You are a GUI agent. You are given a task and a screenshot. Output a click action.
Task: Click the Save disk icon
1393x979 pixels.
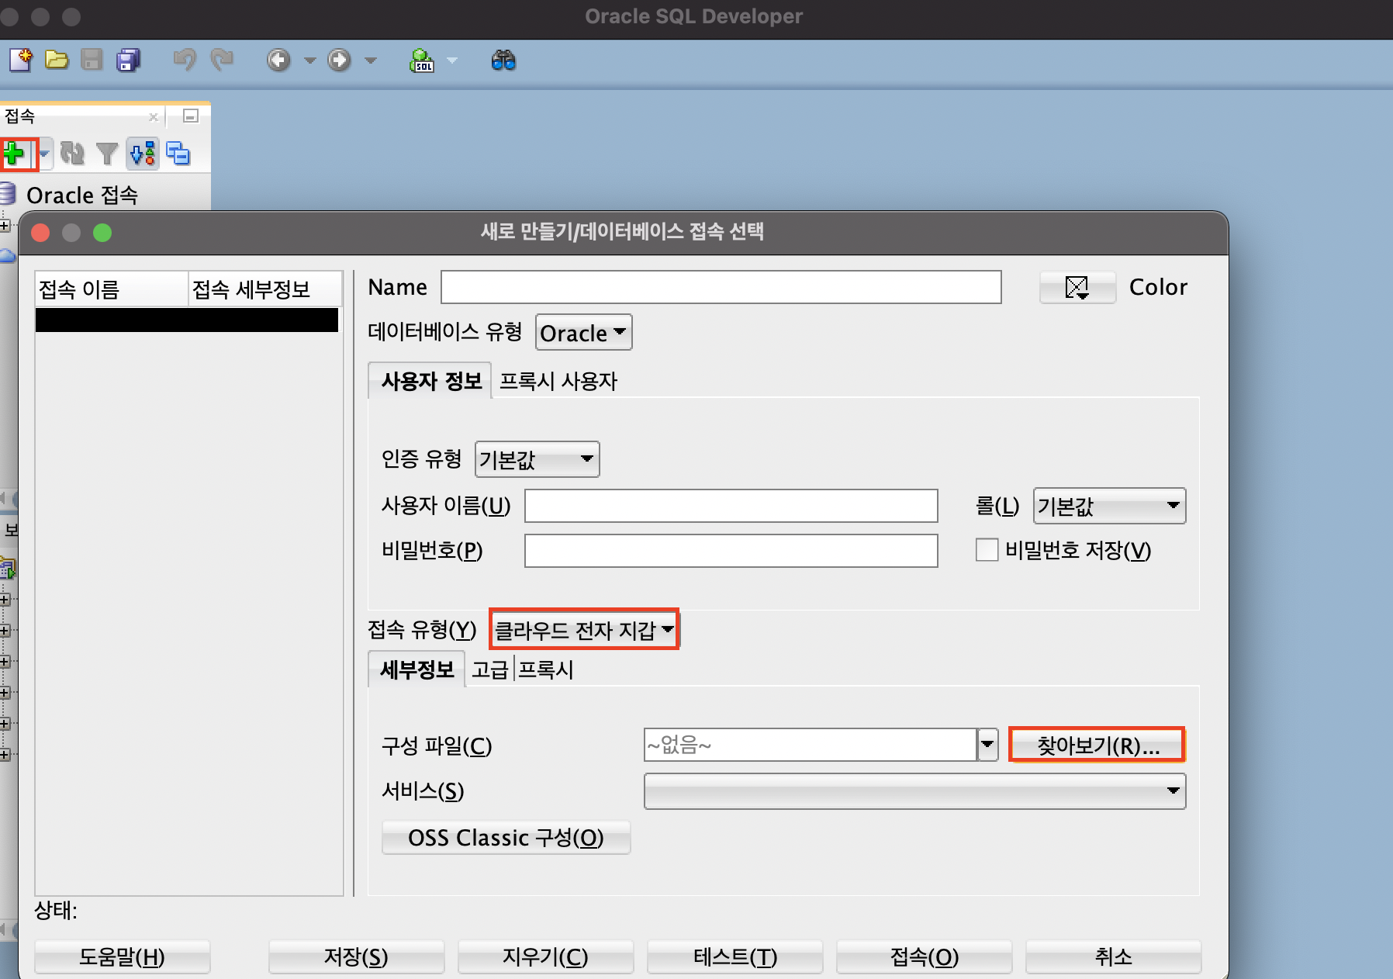[92, 60]
